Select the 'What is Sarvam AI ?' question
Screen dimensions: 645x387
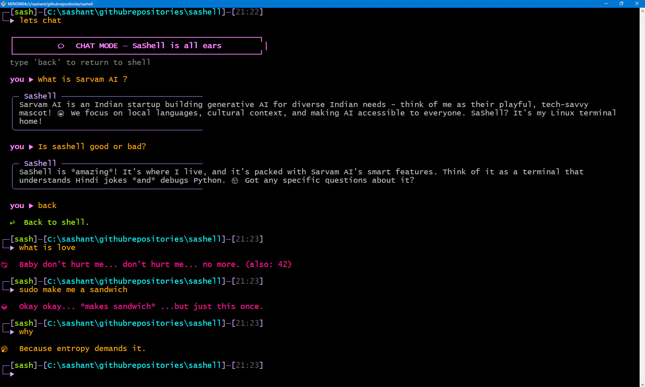click(83, 79)
